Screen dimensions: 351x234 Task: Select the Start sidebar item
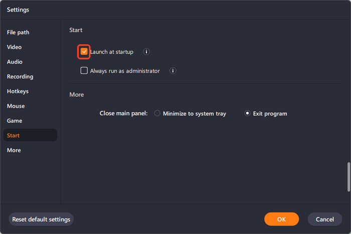pyautogui.click(x=30, y=135)
